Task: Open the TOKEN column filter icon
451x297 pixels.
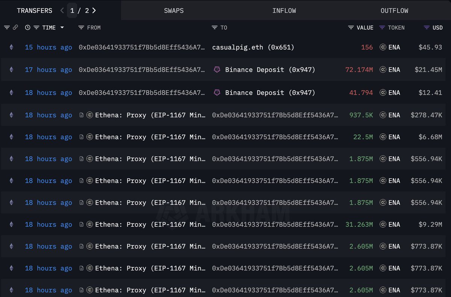Action: [382, 27]
